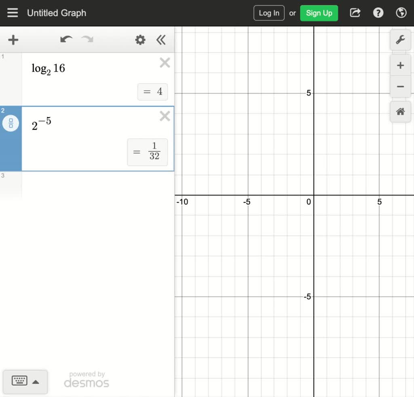Open language globe menu
The height and width of the screenshot is (397, 414).
tap(401, 13)
